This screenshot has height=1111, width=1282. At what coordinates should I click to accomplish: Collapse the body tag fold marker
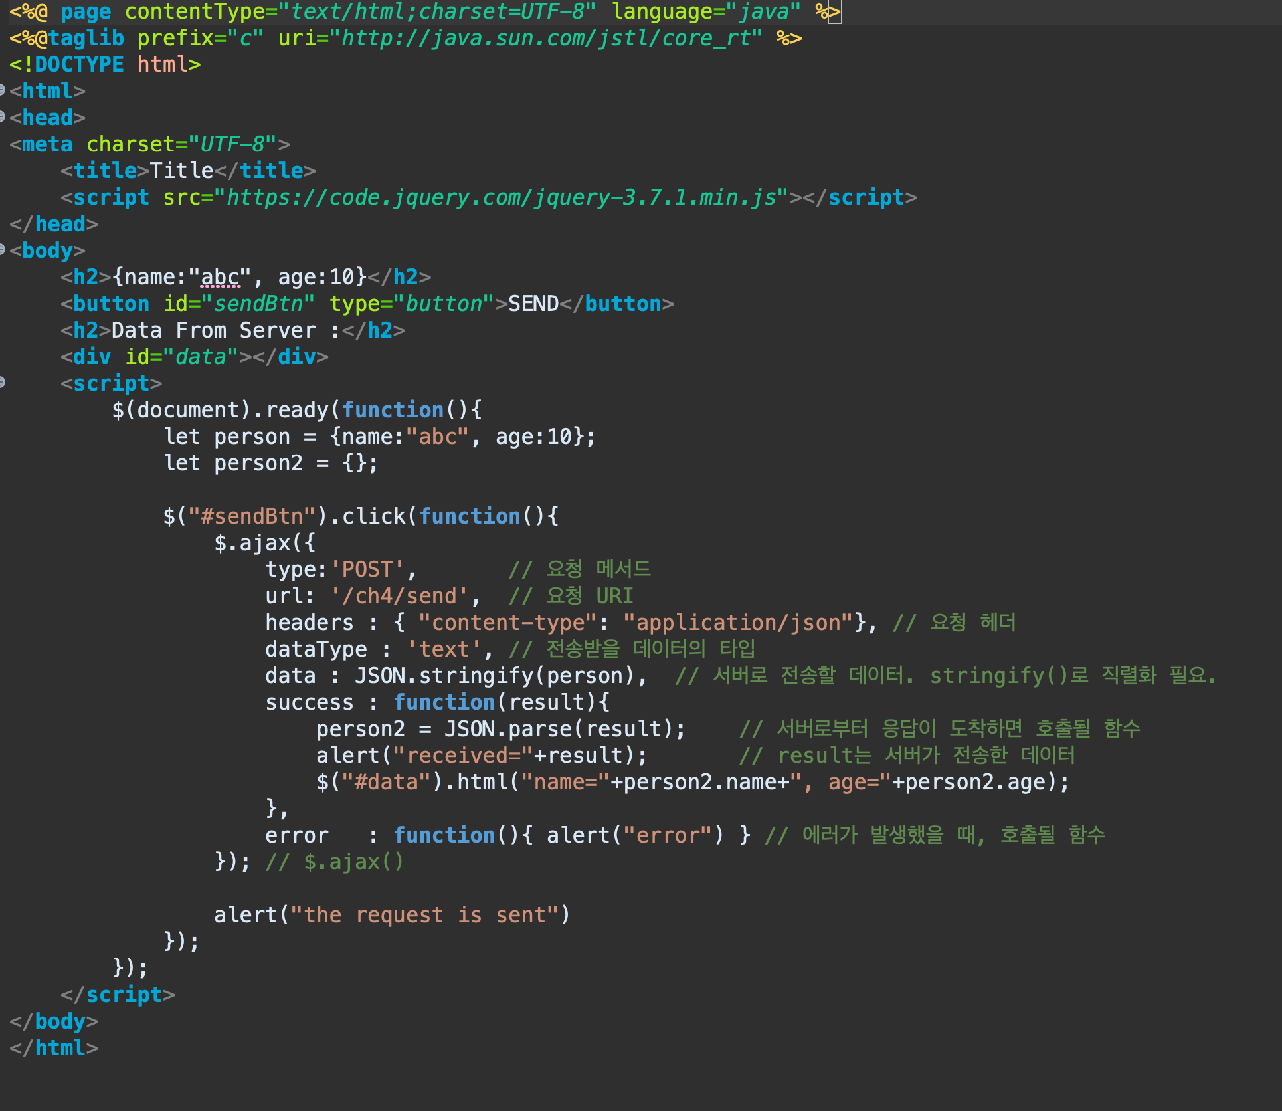(x=2, y=249)
